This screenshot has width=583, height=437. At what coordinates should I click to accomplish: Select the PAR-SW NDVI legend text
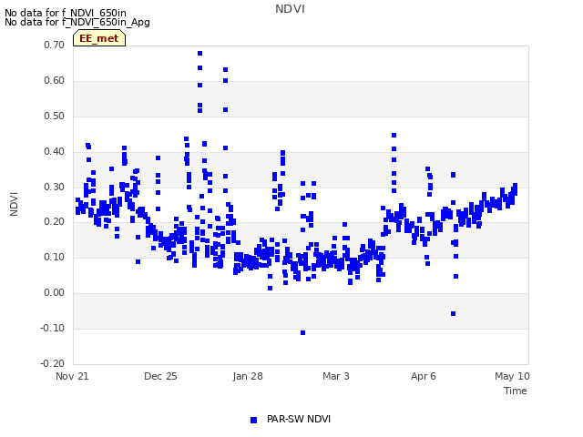(299, 419)
